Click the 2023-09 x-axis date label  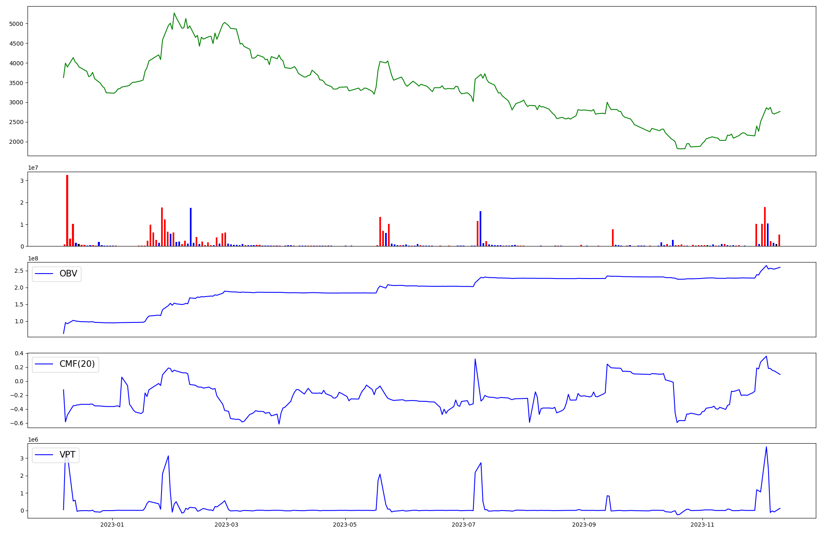tap(584, 525)
